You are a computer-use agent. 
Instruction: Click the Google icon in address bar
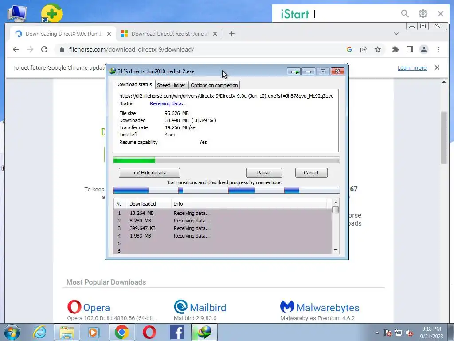349,49
